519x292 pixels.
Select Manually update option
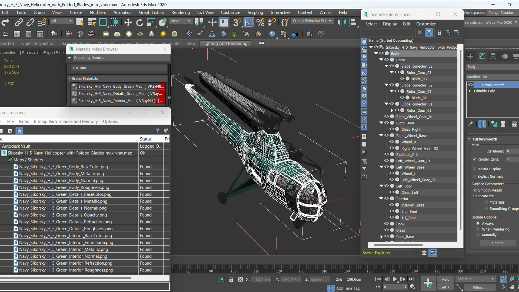478,235
